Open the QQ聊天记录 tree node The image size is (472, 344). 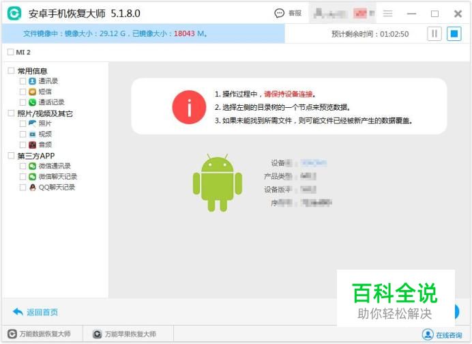pos(57,188)
